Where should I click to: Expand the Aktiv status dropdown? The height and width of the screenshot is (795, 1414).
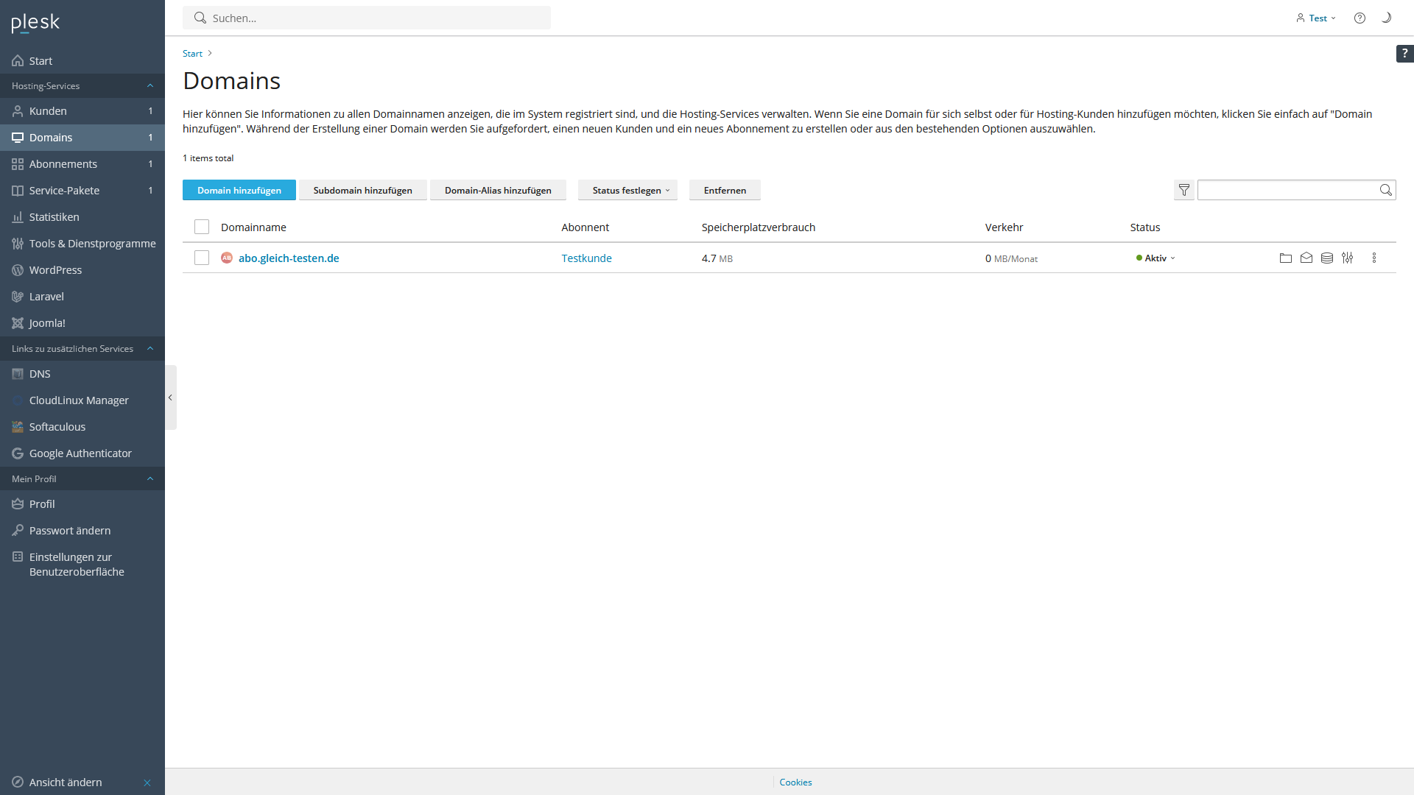tap(1157, 258)
